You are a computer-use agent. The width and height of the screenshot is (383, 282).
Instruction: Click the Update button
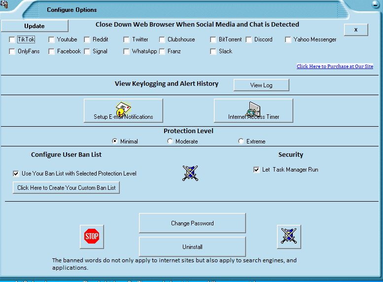(x=35, y=26)
